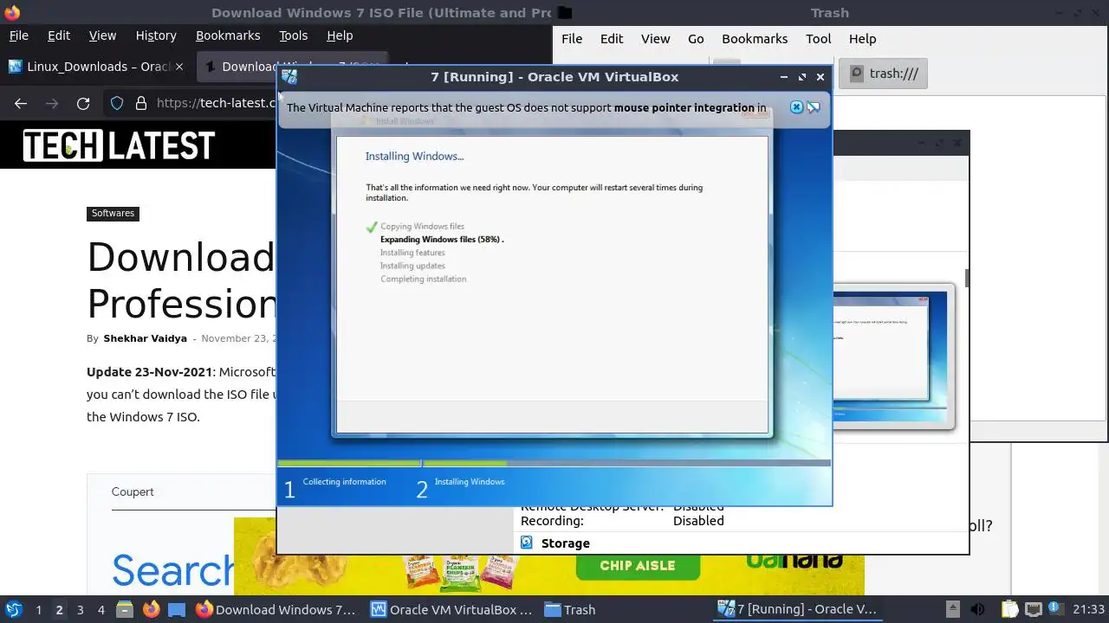Click the tracking protection shield icon
Image resolution: width=1109 pixels, height=623 pixels.
pos(117,103)
